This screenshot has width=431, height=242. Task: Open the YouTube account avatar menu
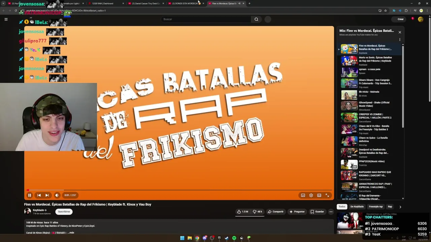(x=421, y=19)
